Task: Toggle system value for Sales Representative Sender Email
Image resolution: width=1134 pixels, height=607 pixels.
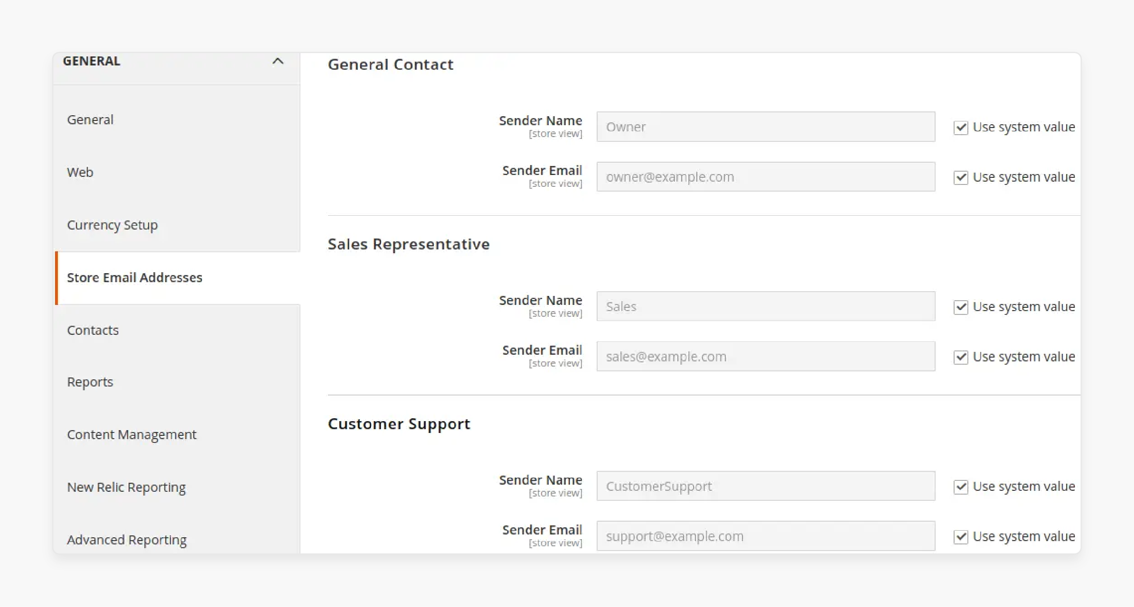Action: (x=961, y=357)
